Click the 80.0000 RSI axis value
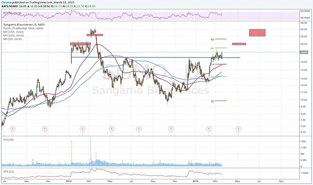Image resolution: width=313 pixels, height=185 pixels. (x=305, y=11)
